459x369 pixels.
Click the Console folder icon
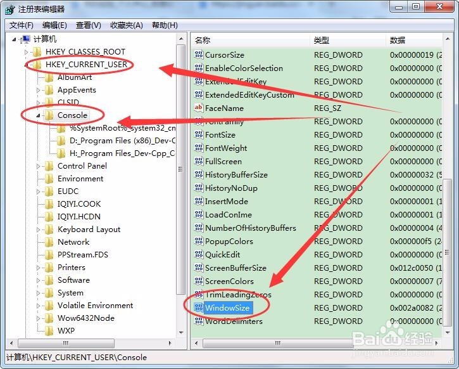coord(49,115)
